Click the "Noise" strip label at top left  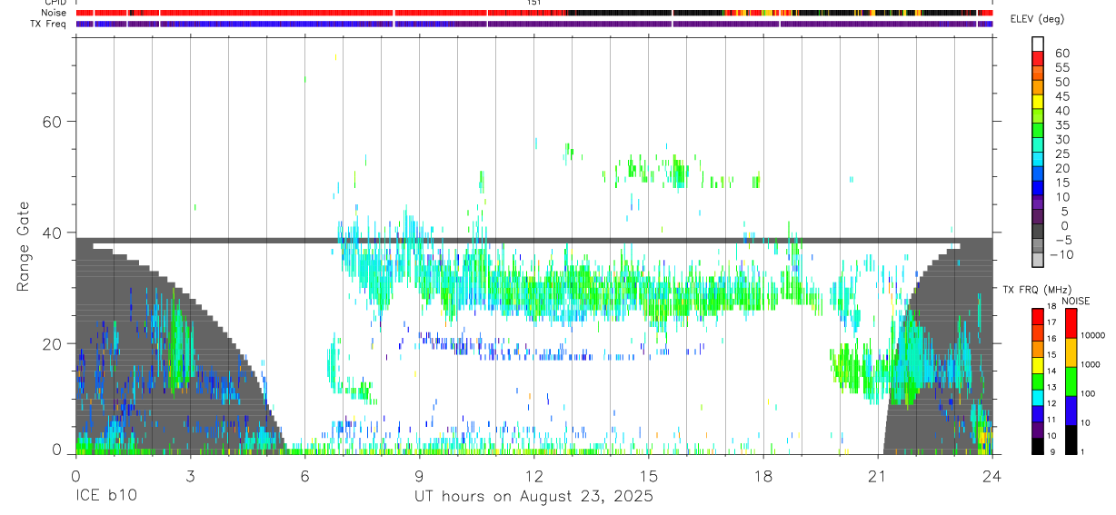pyautogui.click(x=55, y=13)
